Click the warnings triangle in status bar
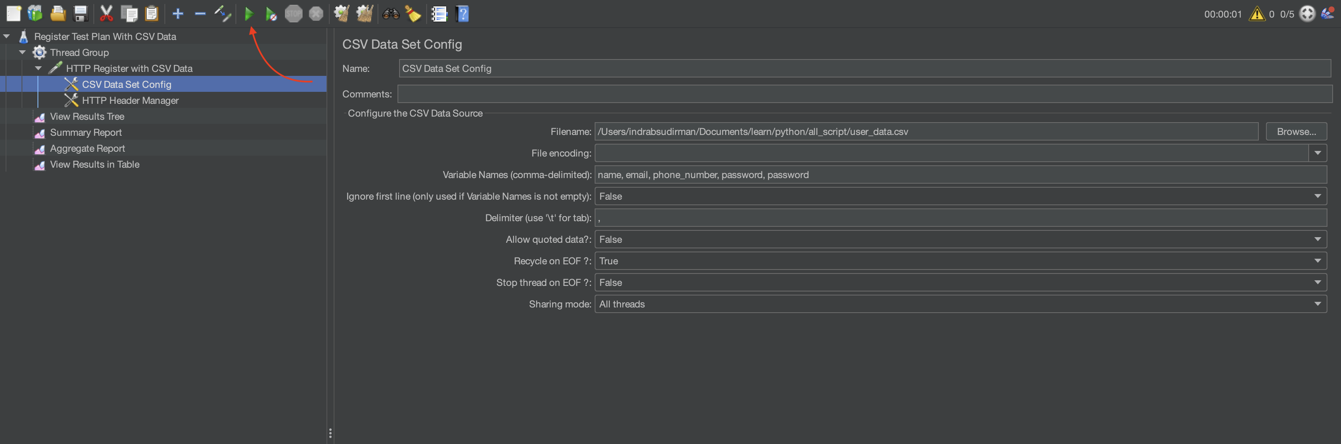The width and height of the screenshot is (1341, 444). 1257,14
